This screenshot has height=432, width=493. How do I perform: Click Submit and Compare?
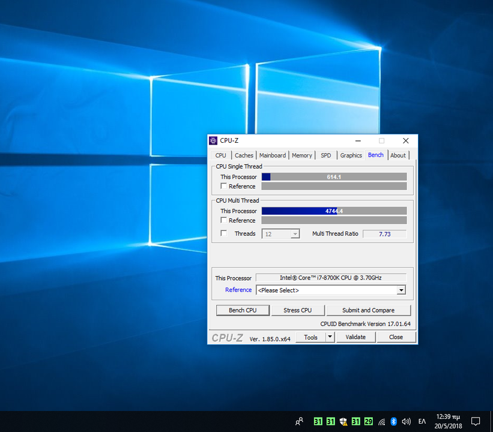click(x=369, y=310)
